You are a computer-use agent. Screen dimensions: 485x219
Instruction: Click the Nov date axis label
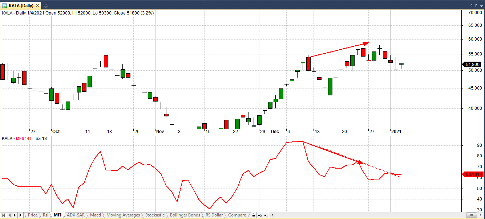[160, 132]
